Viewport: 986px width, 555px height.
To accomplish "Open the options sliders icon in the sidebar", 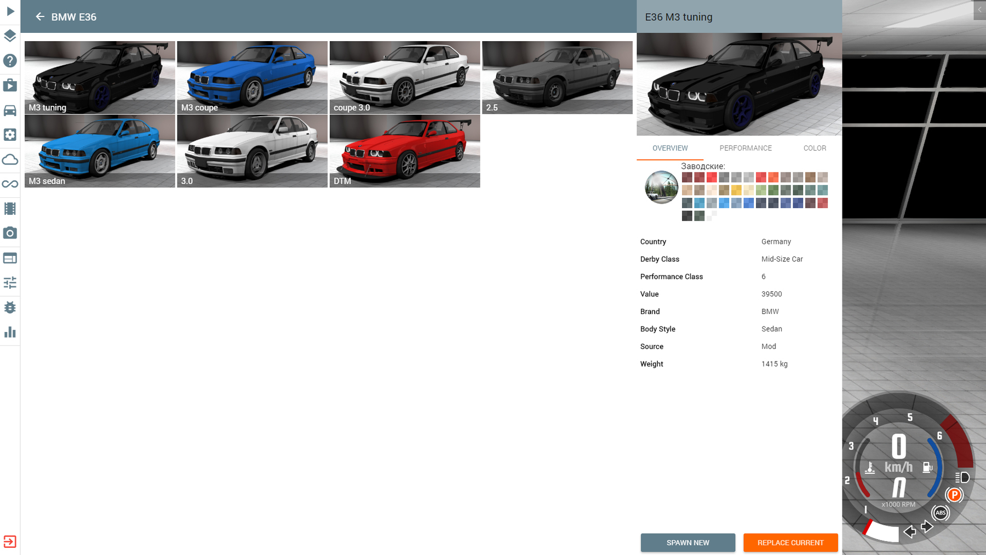I will click(x=10, y=283).
